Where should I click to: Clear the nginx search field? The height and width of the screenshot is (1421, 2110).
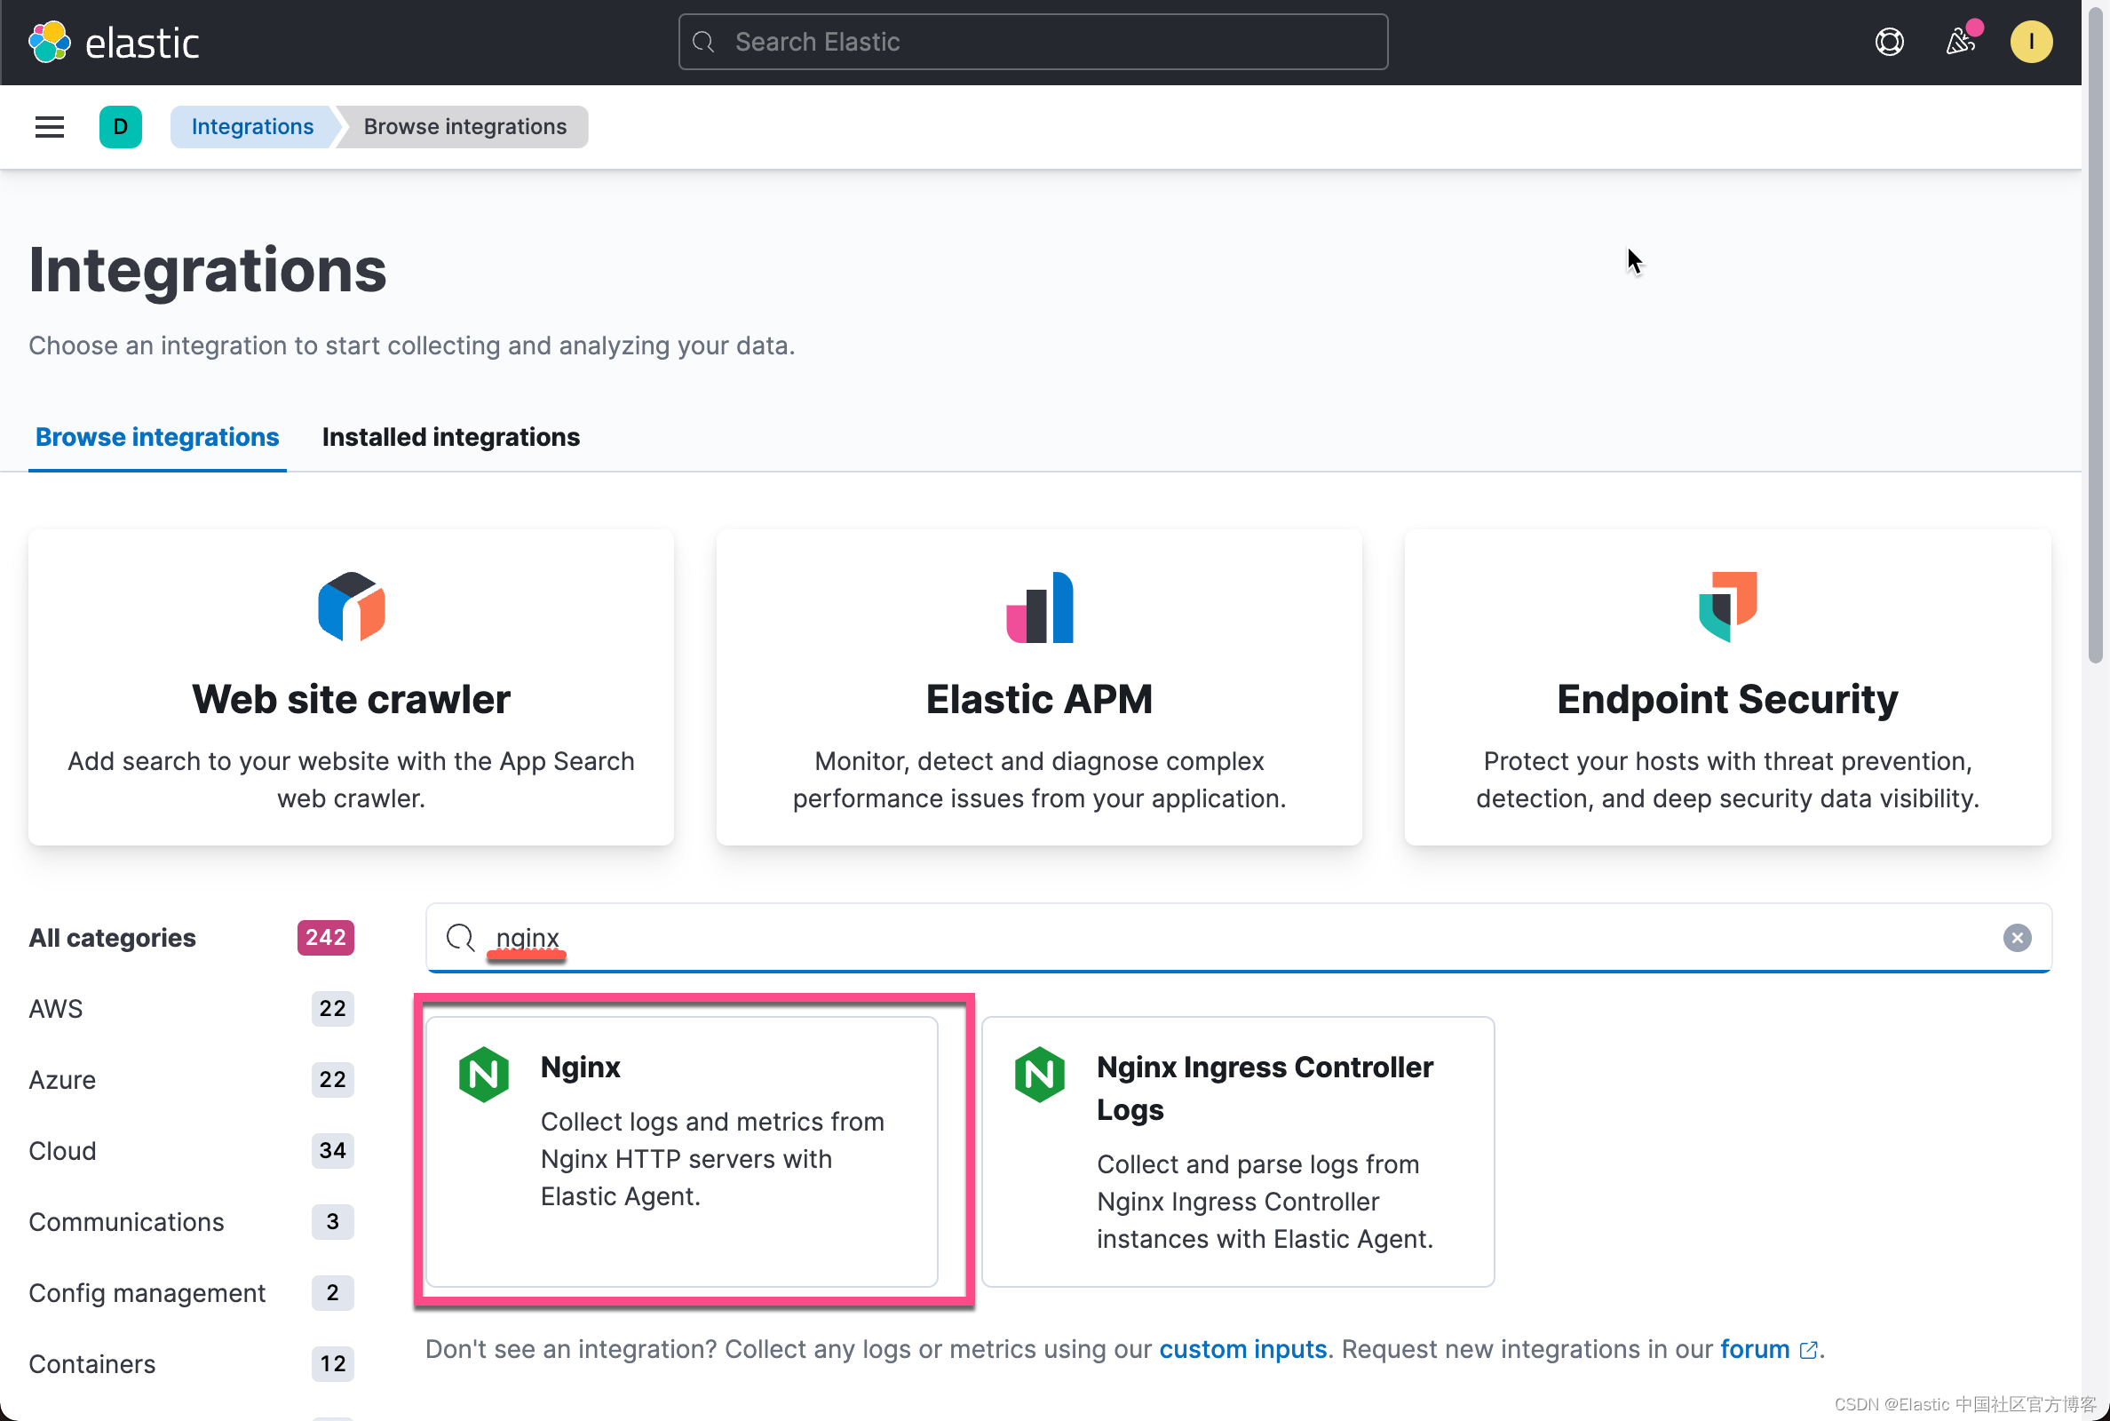[x=2016, y=937]
